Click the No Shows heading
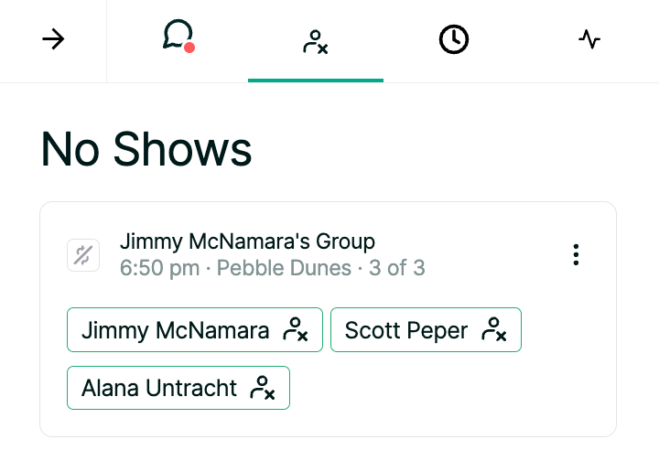 (x=146, y=148)
